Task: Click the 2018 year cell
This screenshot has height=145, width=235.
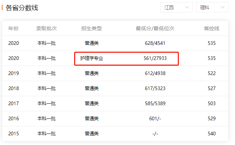Action: pyautogui.click(x=13, y=88)
